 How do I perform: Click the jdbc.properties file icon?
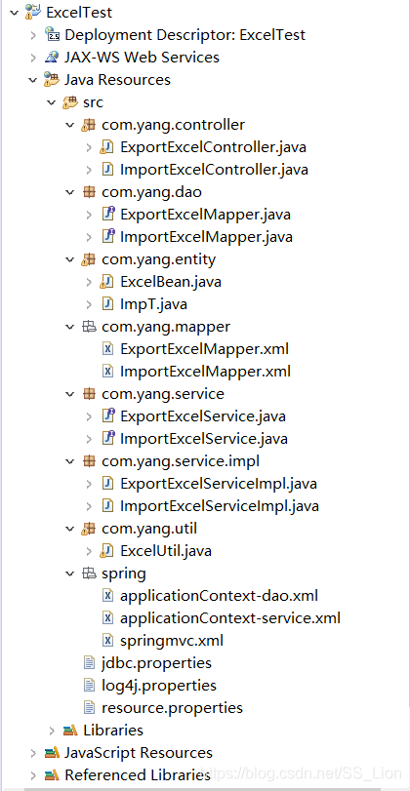(x=89, y=662)
